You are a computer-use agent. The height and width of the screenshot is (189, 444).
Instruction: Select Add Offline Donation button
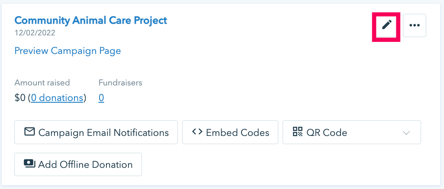pos(78,164)
